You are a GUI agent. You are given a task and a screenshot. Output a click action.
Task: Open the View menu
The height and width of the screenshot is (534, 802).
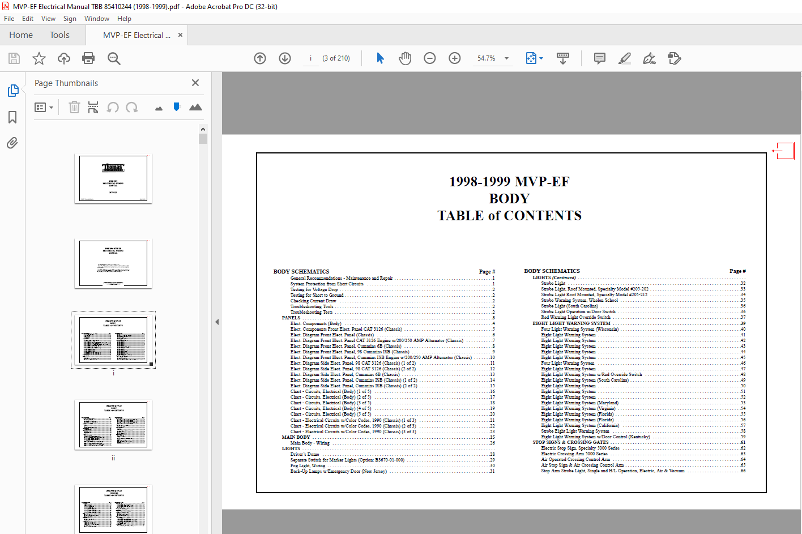(x=48, y=19)
